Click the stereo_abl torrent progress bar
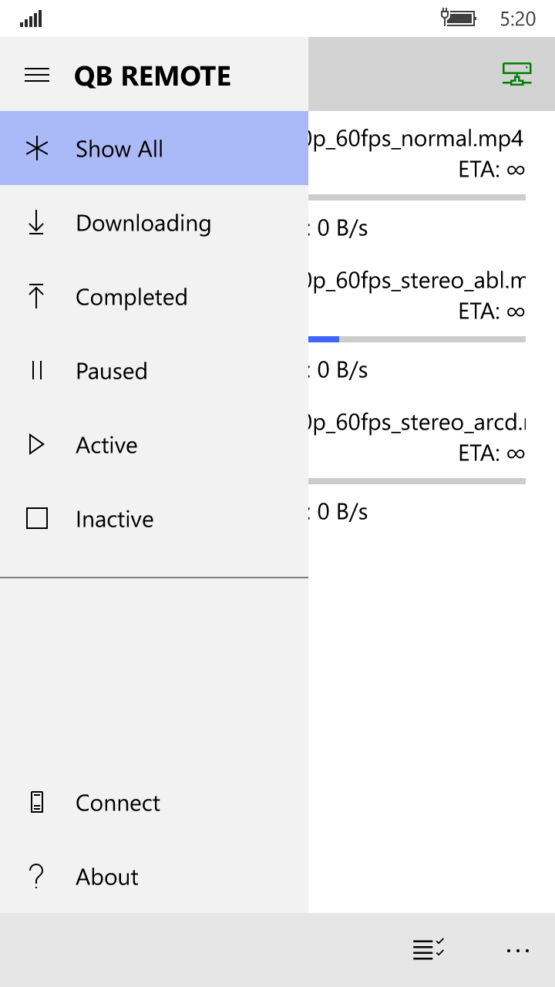Viewport: 555px width, 987px height. (x=416, y=339)
